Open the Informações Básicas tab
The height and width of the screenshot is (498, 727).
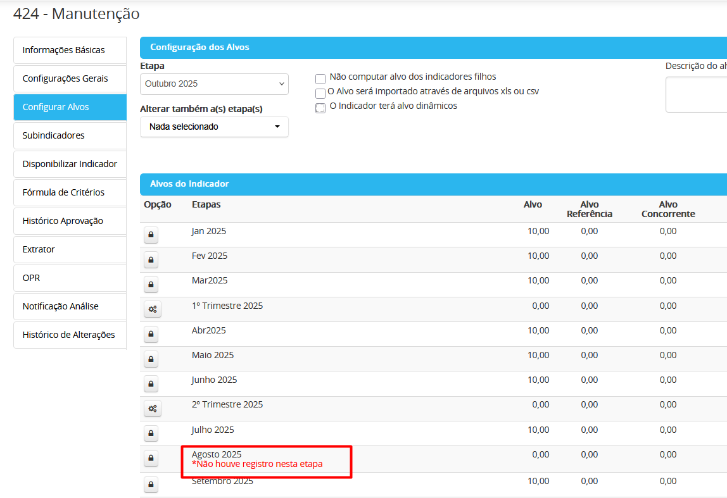coord(70,50)
